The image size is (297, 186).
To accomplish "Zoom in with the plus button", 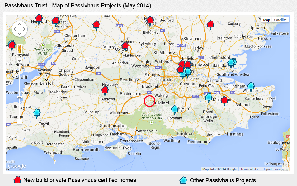I will tap(20, 61).
